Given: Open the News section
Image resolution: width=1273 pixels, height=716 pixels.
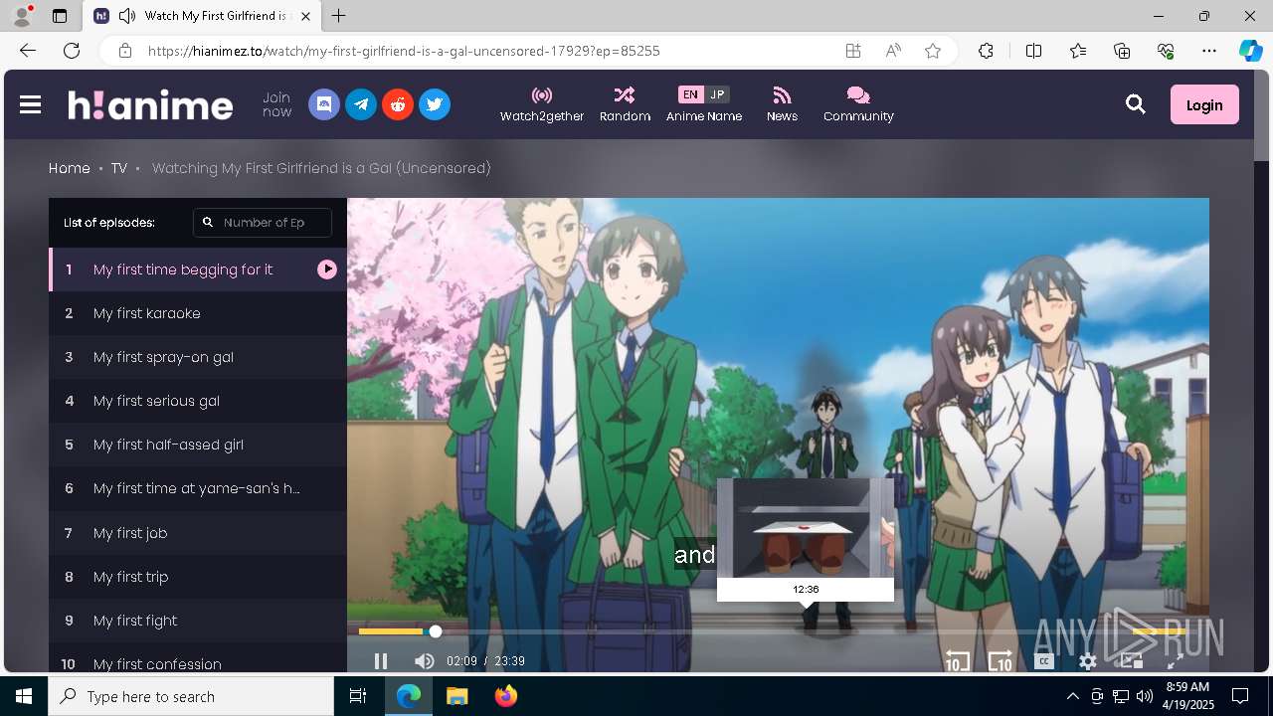Looking at the screenshot, I should (782, 104).
